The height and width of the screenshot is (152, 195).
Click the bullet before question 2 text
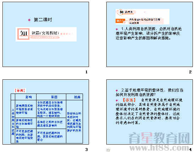coord(117,90)
